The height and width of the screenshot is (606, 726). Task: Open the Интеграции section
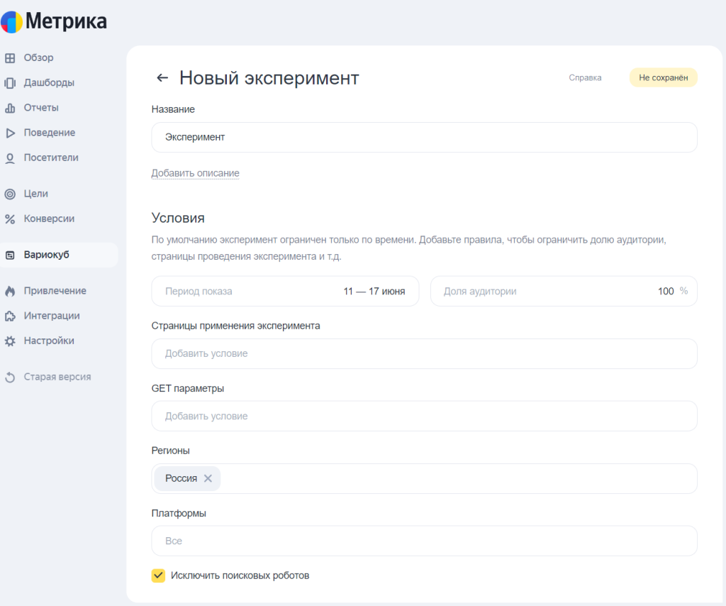click(52, 316)
